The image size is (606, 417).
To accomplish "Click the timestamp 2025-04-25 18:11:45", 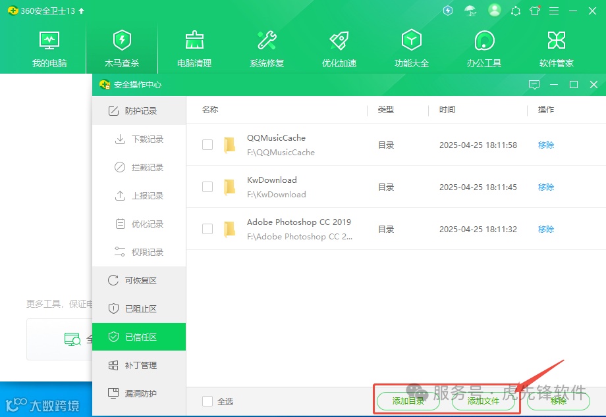I will click(x=478, y=187).
